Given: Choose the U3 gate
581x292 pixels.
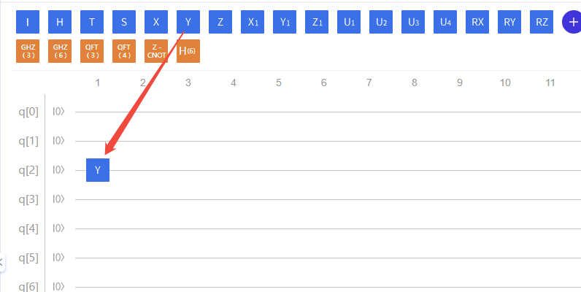Looking at the screenshot, I should coord(413,22).
